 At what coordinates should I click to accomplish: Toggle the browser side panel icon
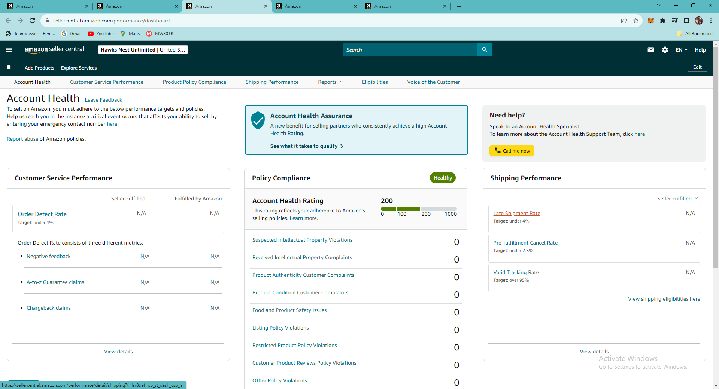click(687, 21)
